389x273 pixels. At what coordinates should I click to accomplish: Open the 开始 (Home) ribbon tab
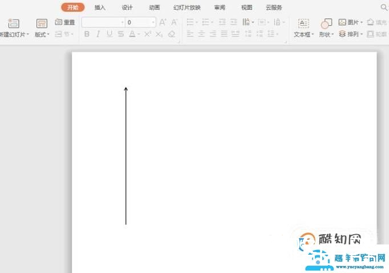point(72,7)
